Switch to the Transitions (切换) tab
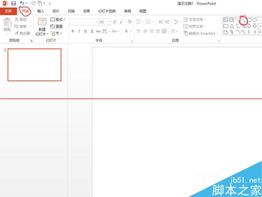The height and width of the screenshot is (197, 262). [71, 11]
